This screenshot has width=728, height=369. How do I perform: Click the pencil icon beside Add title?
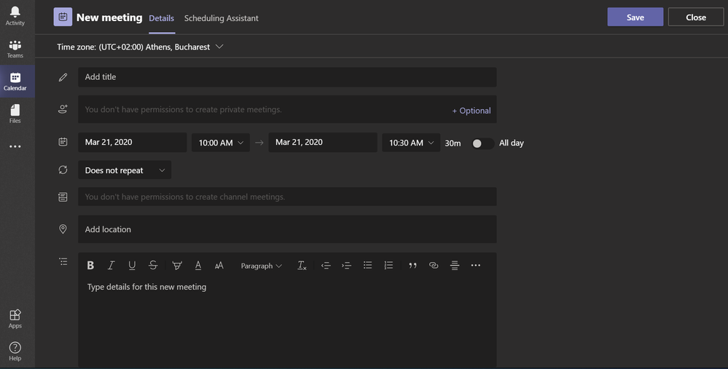63,77
